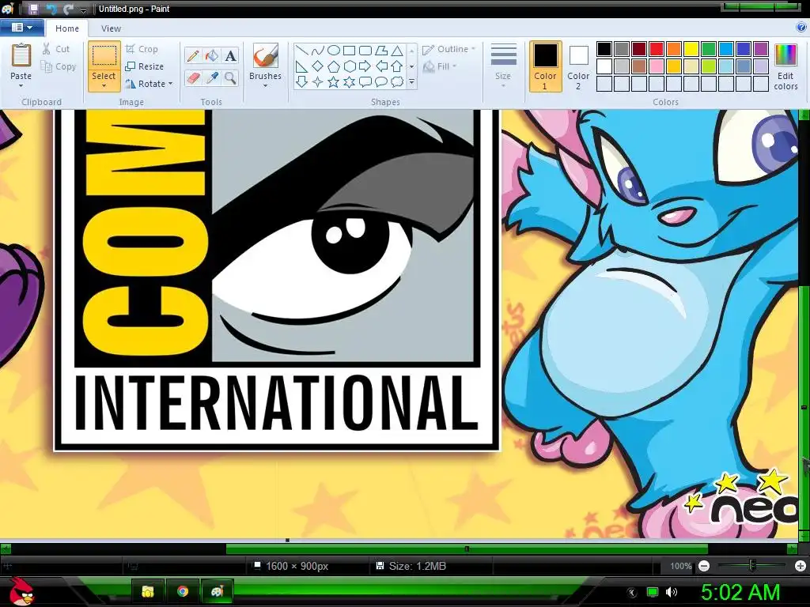The width and height of the screenshot is (810, 607).
Task: Pick the yellow color swatch
Action: (691, 49)
